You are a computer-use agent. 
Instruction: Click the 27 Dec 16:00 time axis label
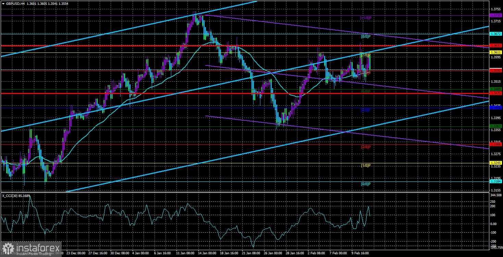(98, 253)
